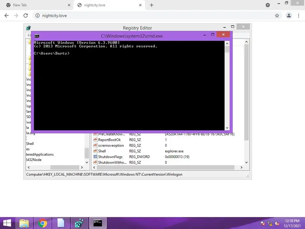This screenshot has height=229, width=305.
Task: Click the tree pane scroll-down arrow
Action: point(87,163)
